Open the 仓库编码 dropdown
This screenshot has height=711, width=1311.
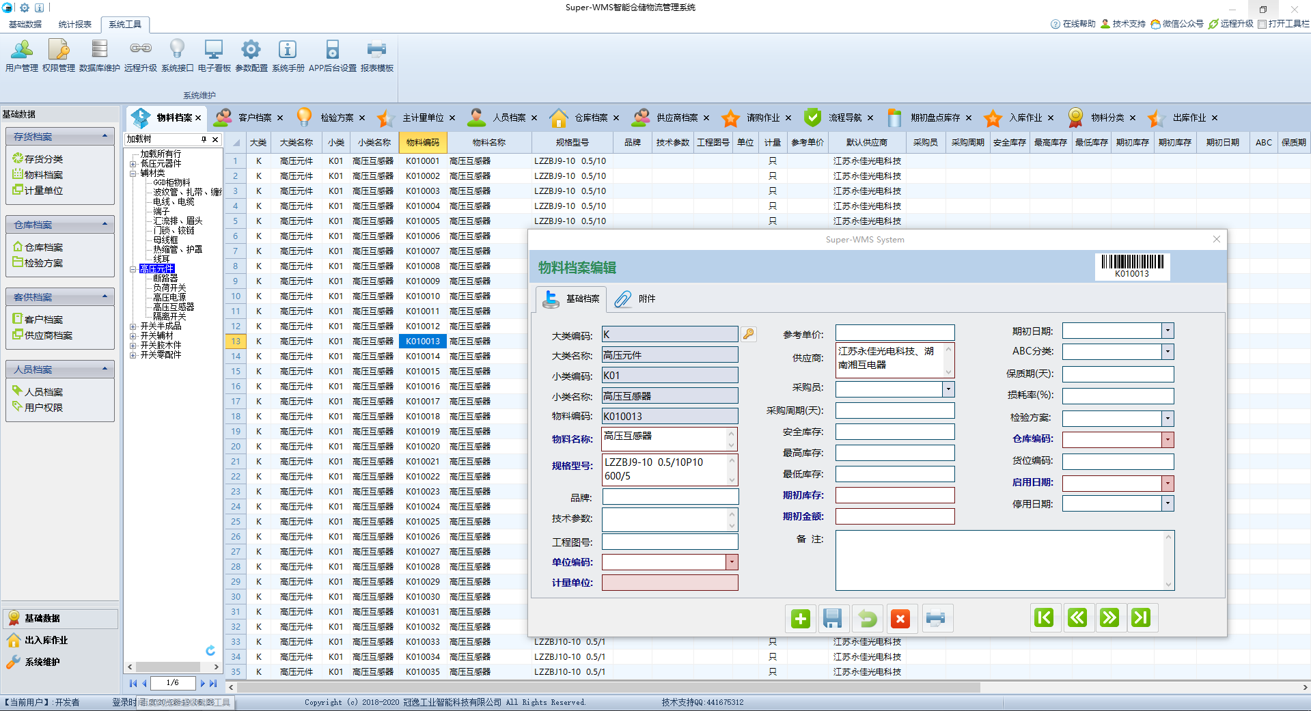(1168, 439)
